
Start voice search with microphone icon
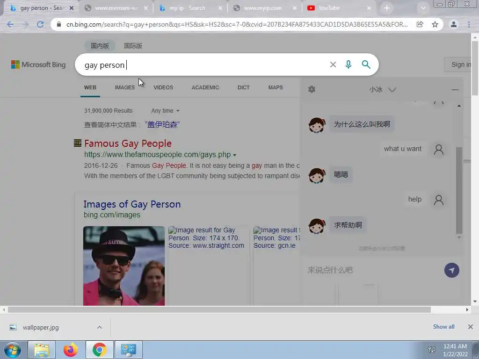click(x=348, y=65)
